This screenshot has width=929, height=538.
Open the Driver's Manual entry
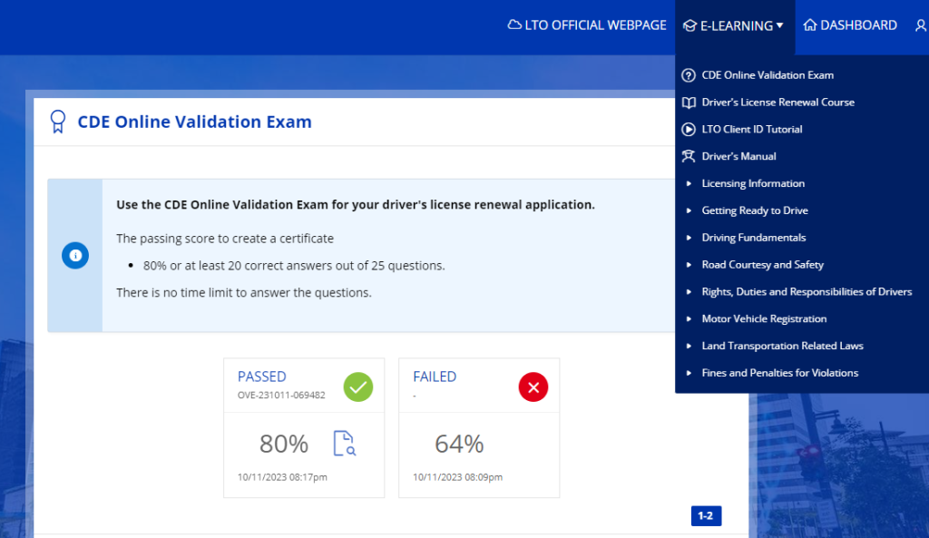click(738, 156)
